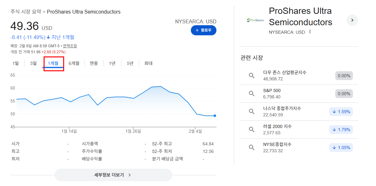This screenshot has width=376, height=186.
Task: Open the 면책조항 disclaimer link
Action: click(x=70, y=46)
